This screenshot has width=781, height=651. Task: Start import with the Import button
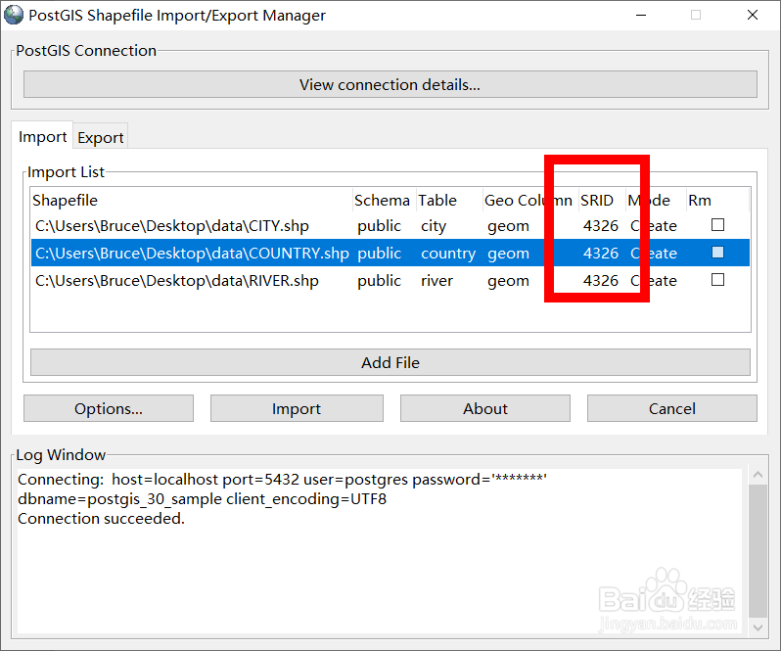pos(297,408)
